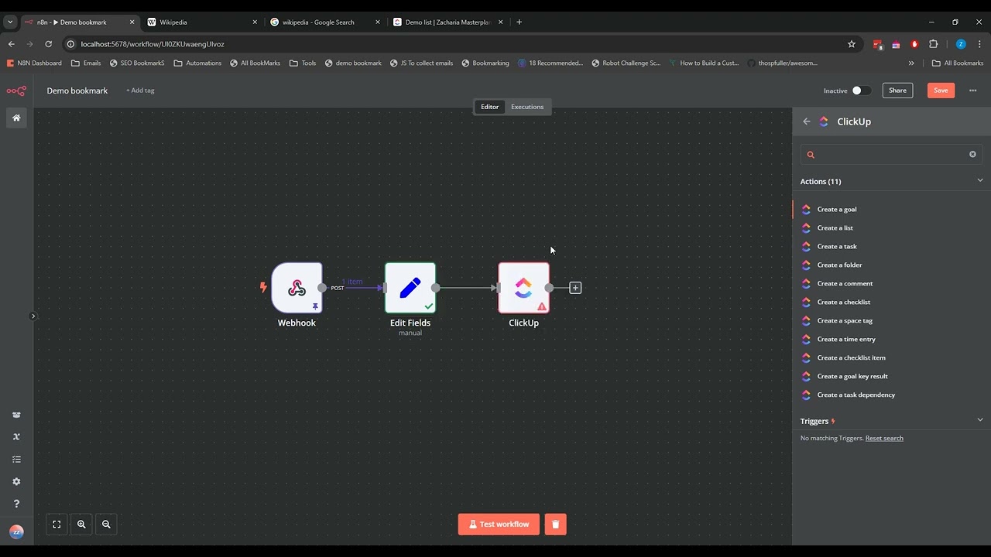Viewport: 991px width, 557px height.
Task: Open All Bookmarks folder
Action: coord(958,63)
